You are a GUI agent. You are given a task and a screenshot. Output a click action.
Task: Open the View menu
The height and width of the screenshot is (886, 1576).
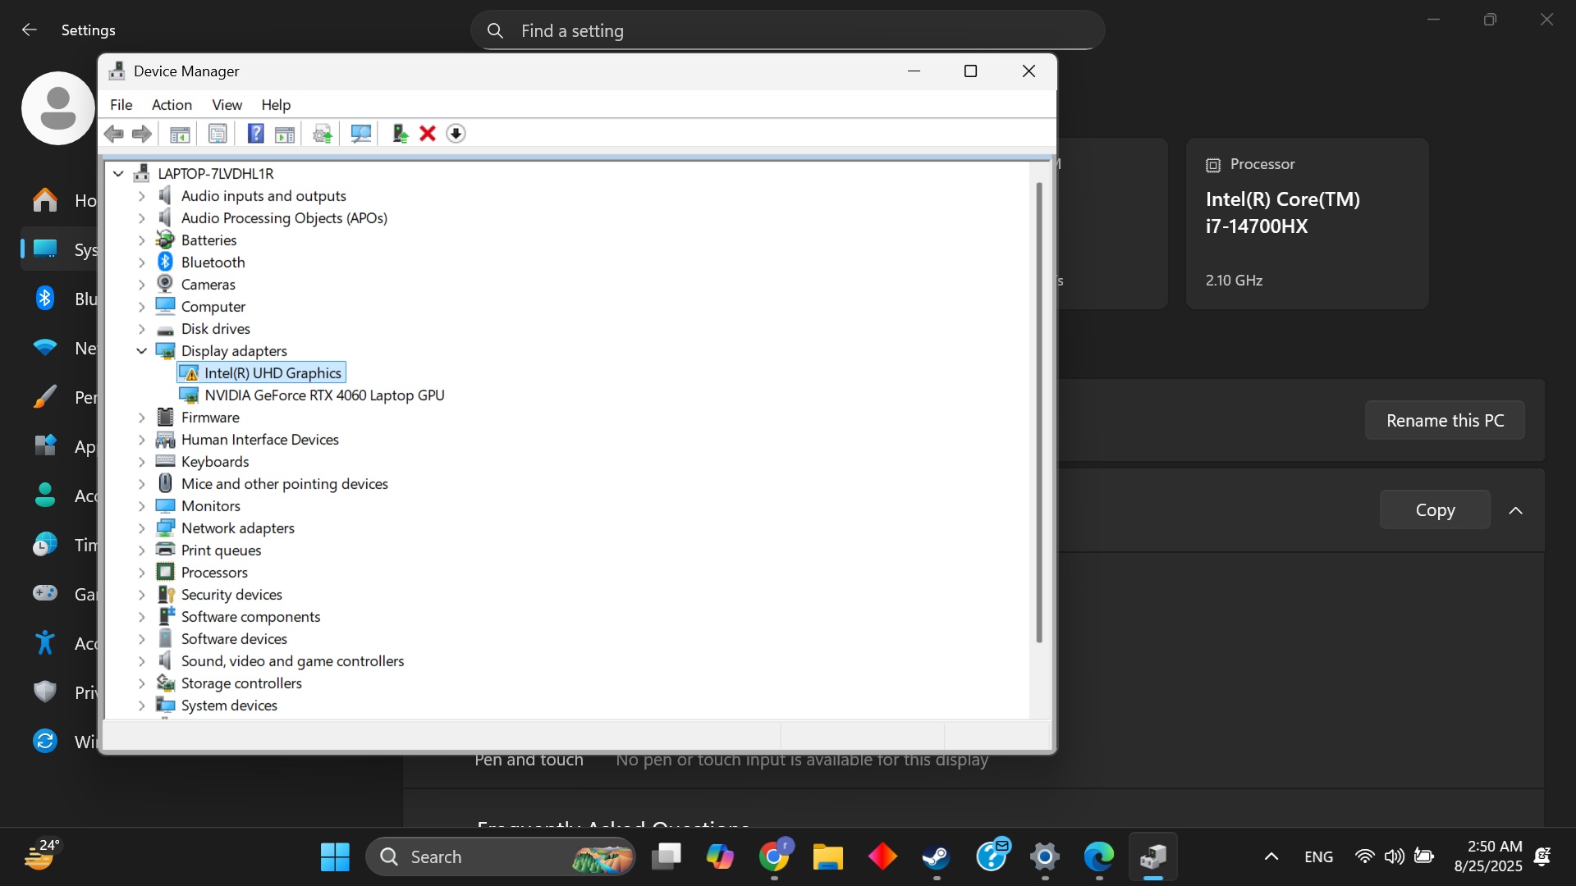(x=227, y=105)
